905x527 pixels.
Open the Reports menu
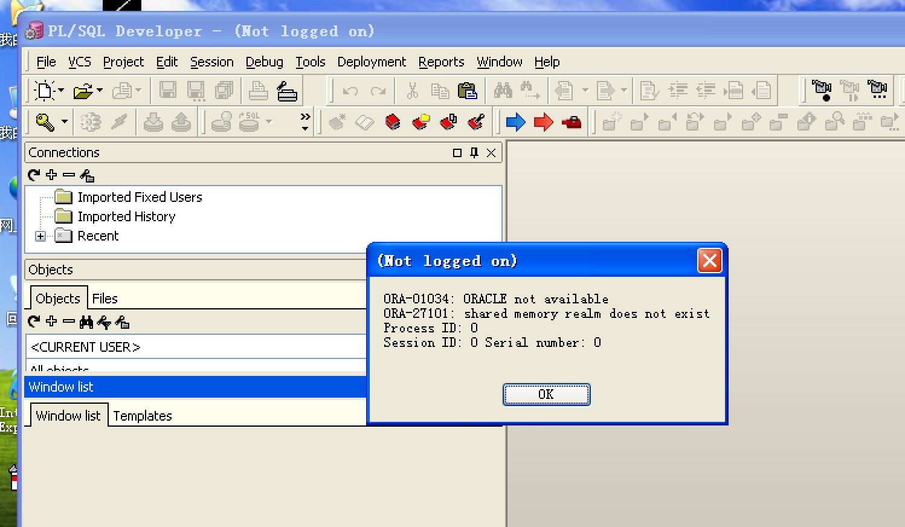click(441, 62)
